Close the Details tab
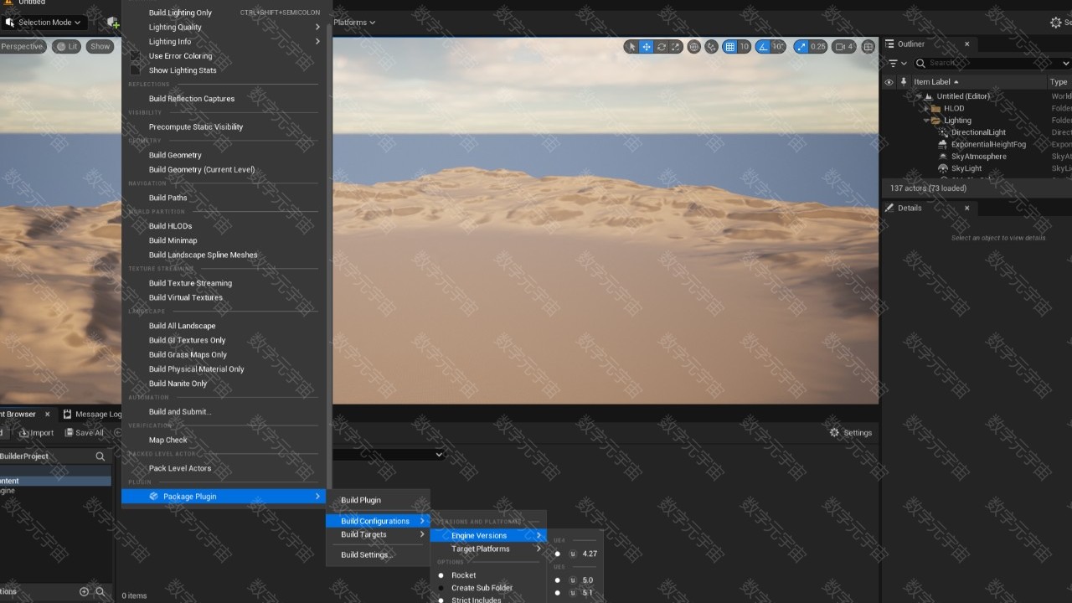1072x603 pixels. pyautogui.click(x=966, y=208)
